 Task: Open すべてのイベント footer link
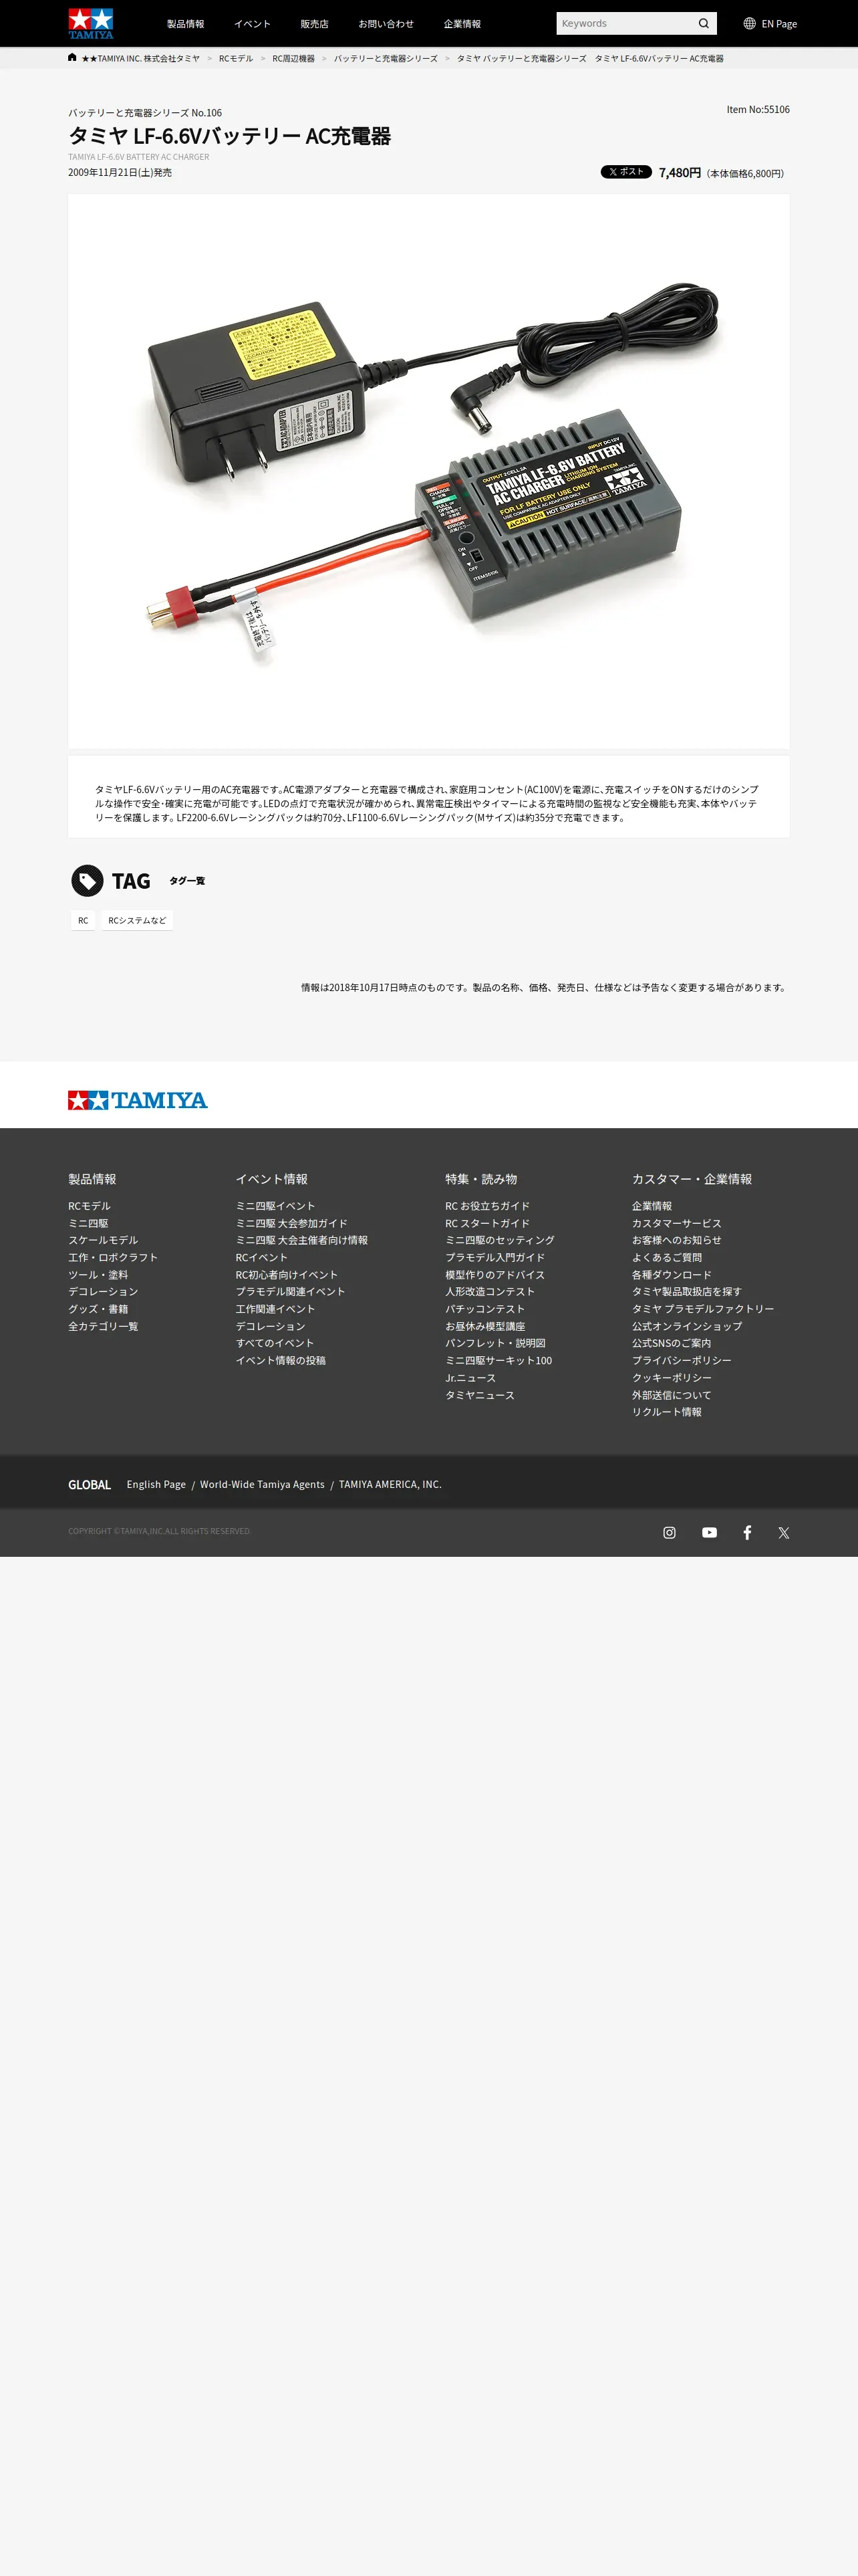click(275, 1343)
